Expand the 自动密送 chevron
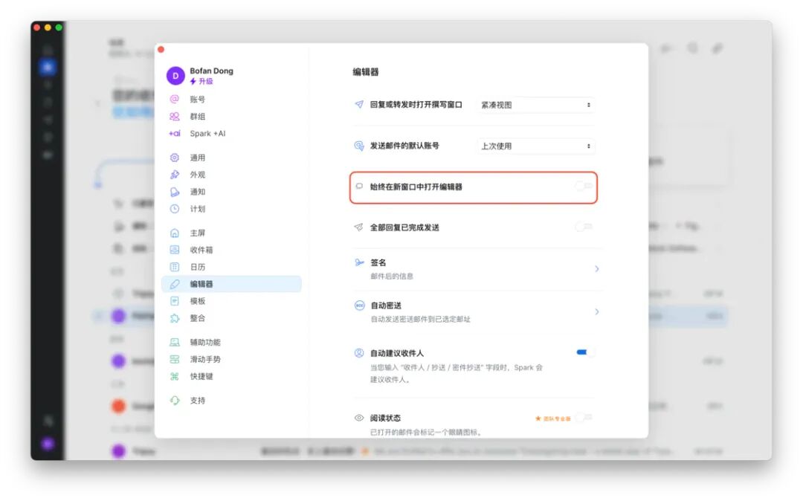The height and width of the screenshot is (501, 803). (596, 311)
